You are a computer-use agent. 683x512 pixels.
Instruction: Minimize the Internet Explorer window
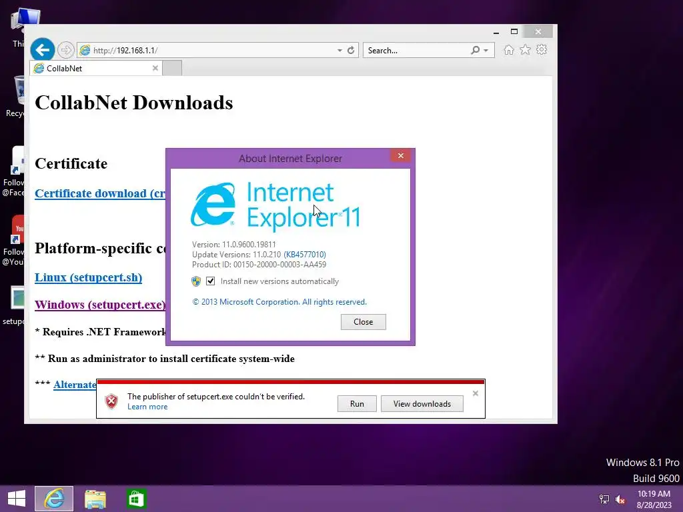pos(496,32)
